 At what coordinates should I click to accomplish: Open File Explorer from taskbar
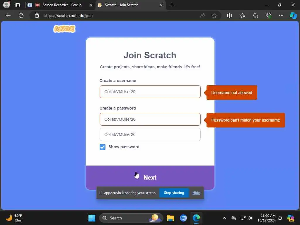point(170,218)
